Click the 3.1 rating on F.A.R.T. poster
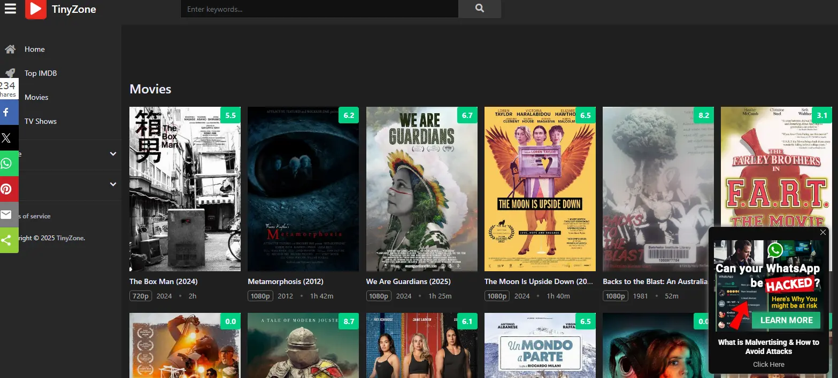Viewport: 838px width, 378px height. tap(822, 115)
